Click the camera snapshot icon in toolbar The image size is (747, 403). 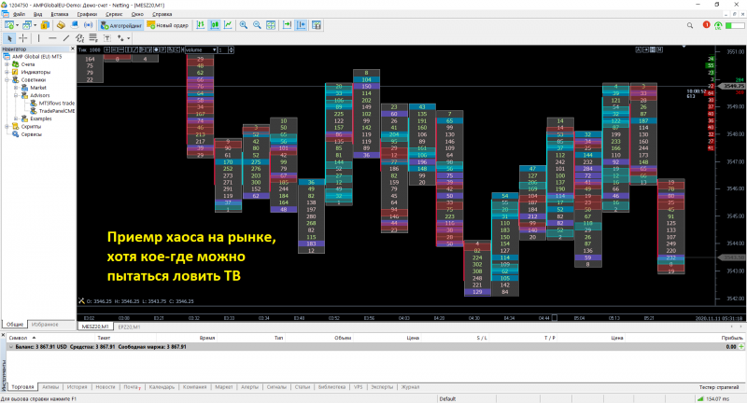pos(317,25)
